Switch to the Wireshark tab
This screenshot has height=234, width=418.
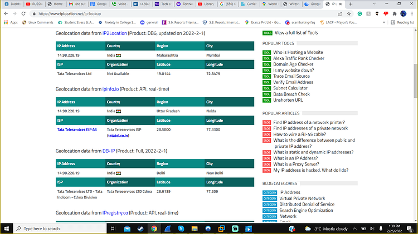[291, 4]
